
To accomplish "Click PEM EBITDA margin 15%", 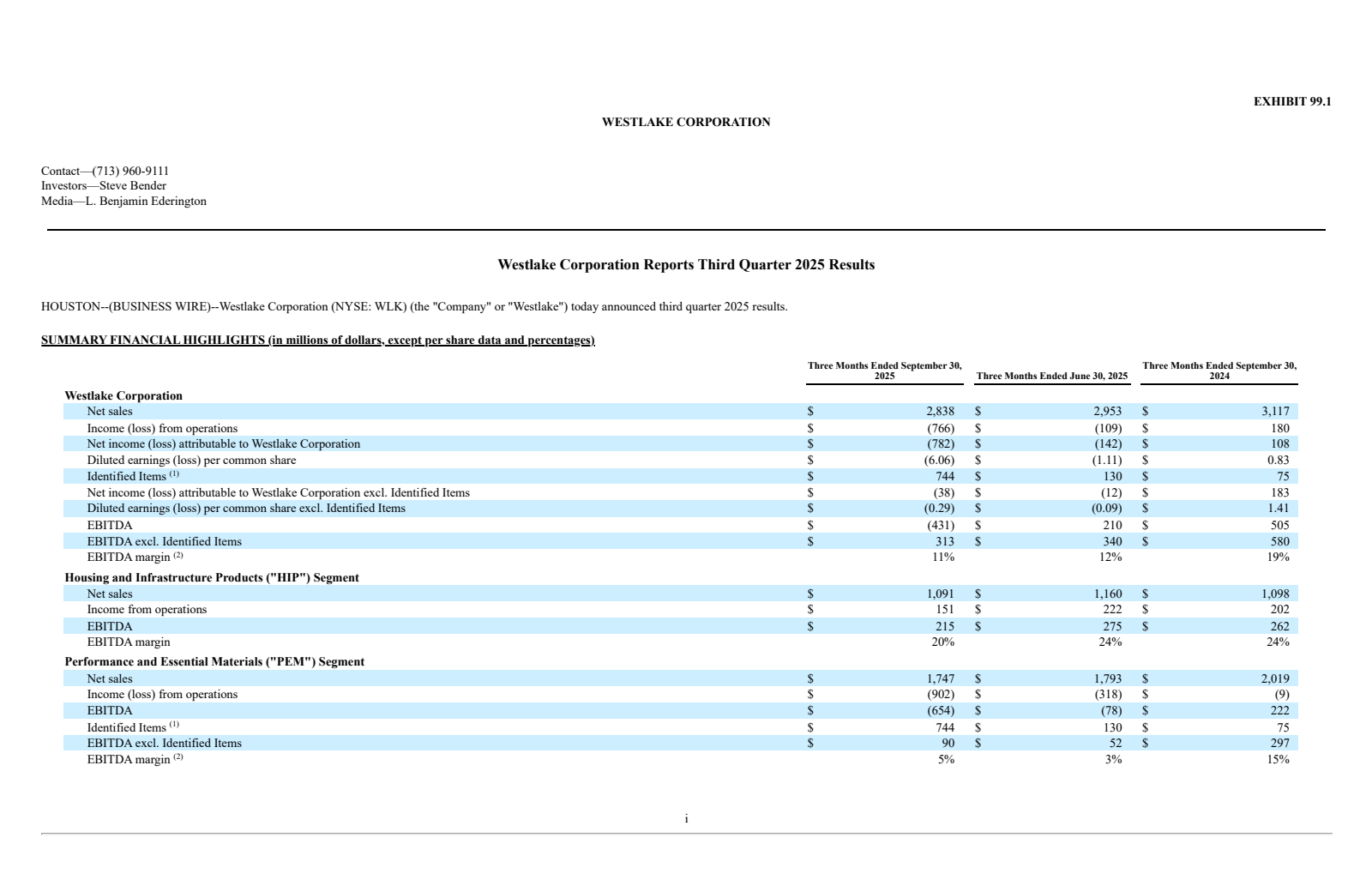I will pos(1278,759).
